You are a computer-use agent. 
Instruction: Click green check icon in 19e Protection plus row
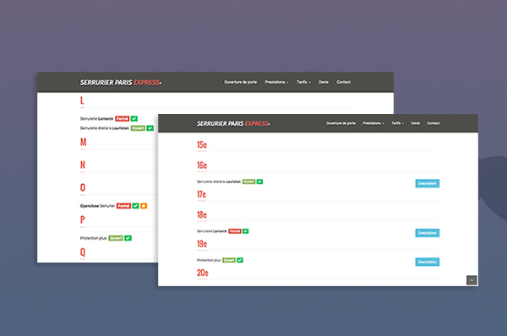(240, 260)
